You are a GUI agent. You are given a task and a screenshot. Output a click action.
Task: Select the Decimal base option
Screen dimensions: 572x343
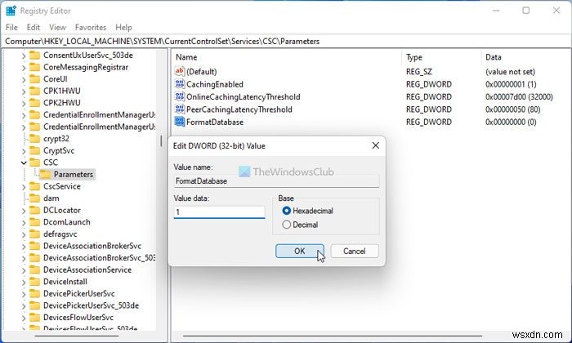pyautogui.click(x=286, y=225)
